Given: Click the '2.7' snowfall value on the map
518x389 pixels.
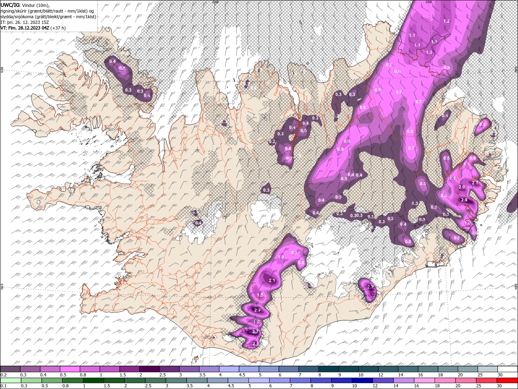Looking at the screenshot, I should point(370,287).
